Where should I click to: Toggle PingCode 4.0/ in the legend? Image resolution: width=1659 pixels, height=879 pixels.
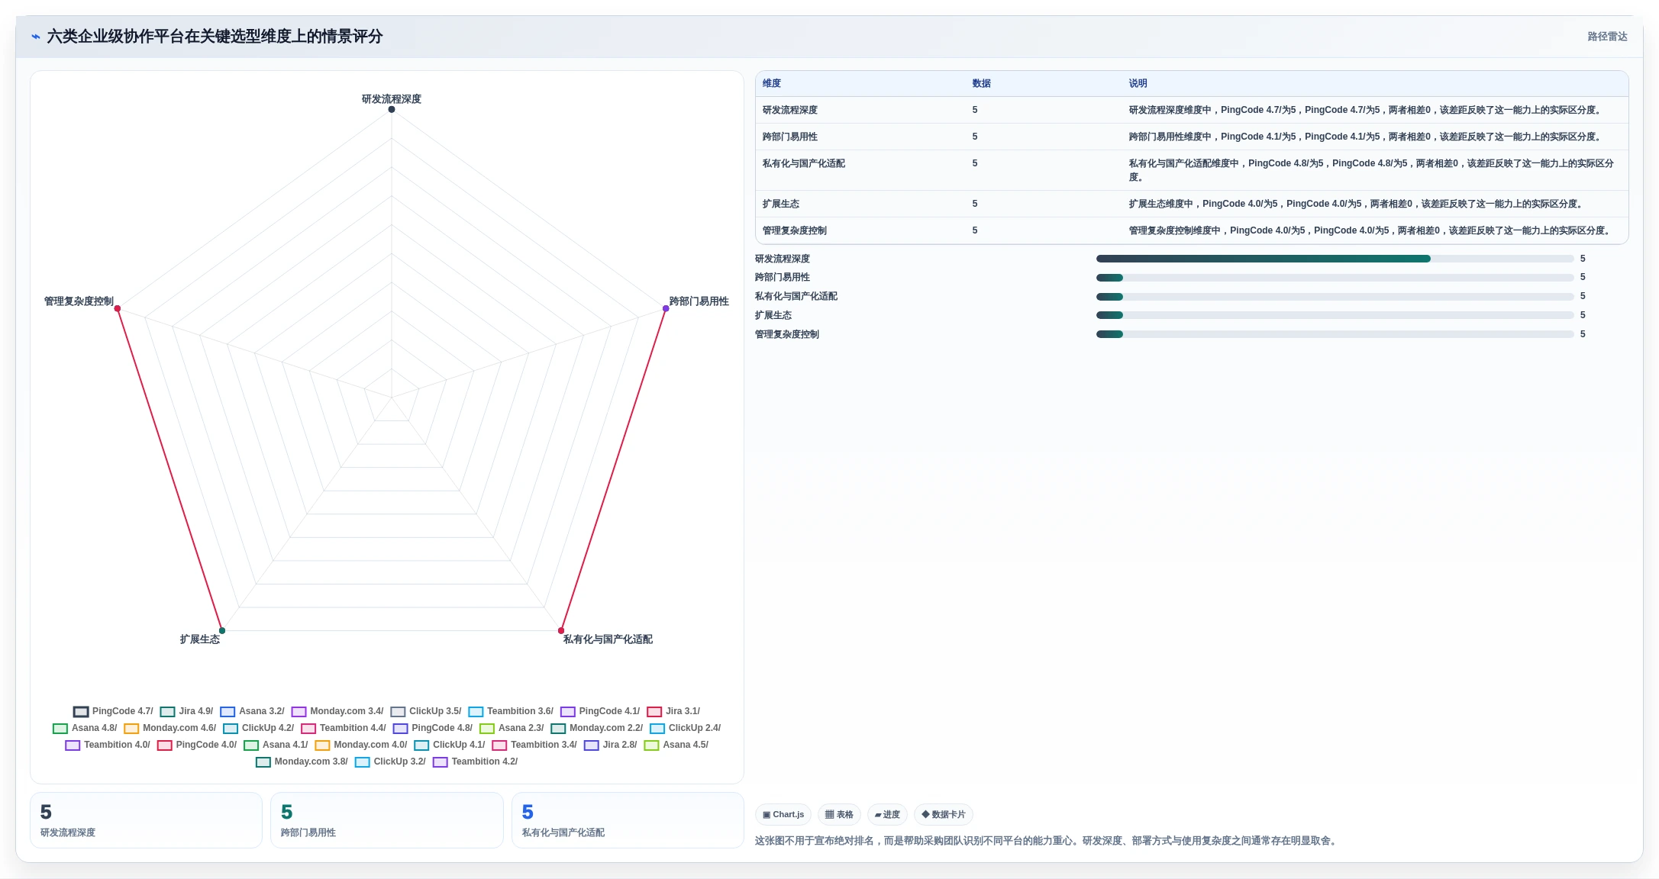[x=197, y=745]
